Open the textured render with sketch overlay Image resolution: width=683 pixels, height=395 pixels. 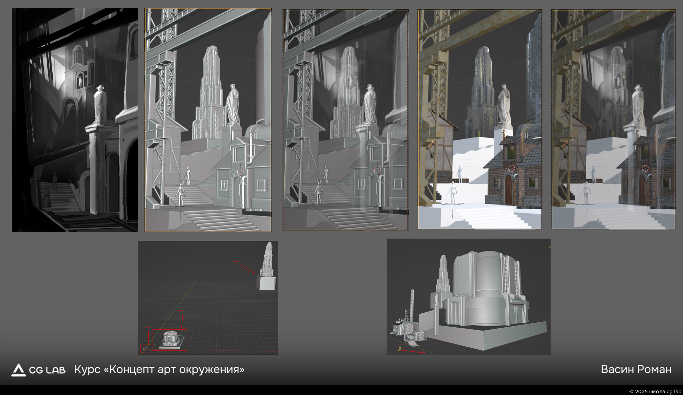[x=613, y=119]
